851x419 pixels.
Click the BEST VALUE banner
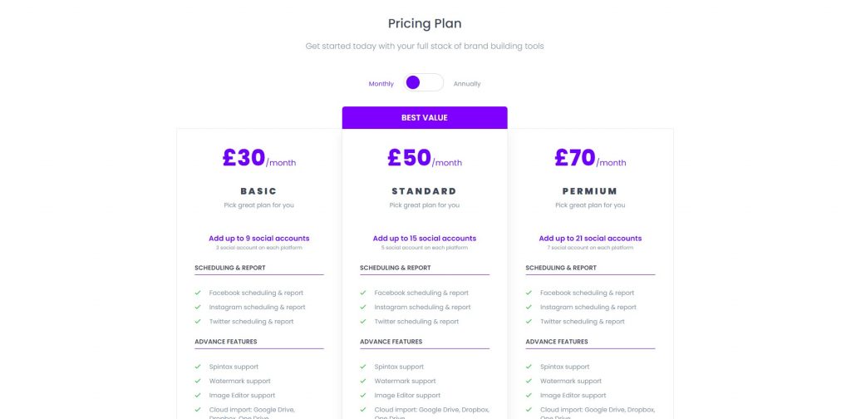[425, 117]
